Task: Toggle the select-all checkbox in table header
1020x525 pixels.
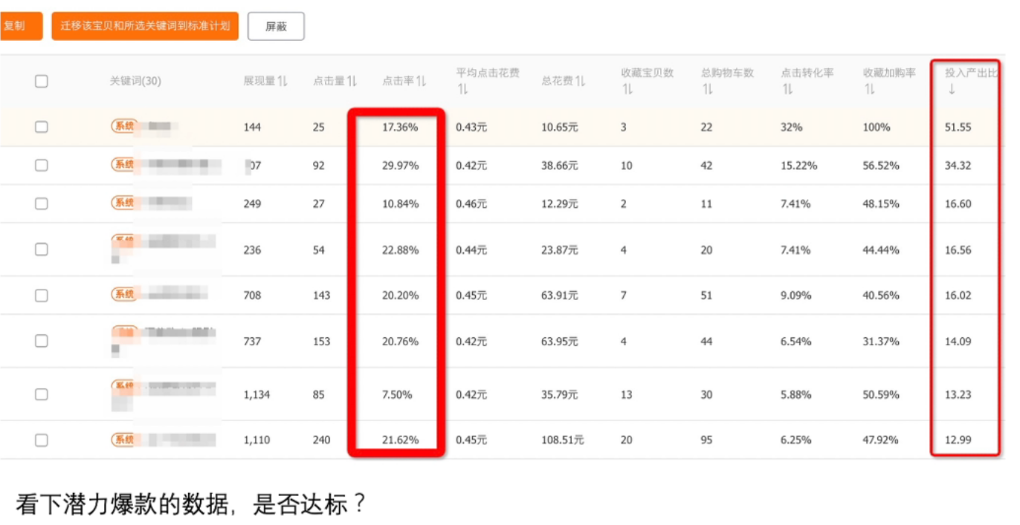Action: 42,81
